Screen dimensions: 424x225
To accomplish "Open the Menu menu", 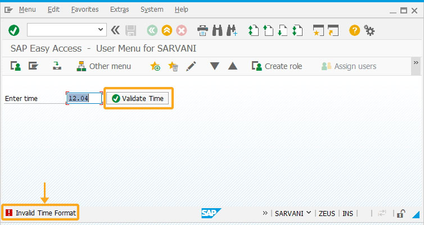I will click(28, 10).
